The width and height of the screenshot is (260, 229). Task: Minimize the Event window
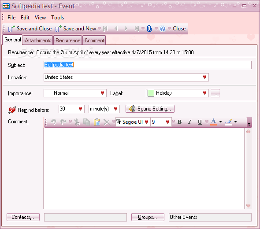[x=234, y=6]
